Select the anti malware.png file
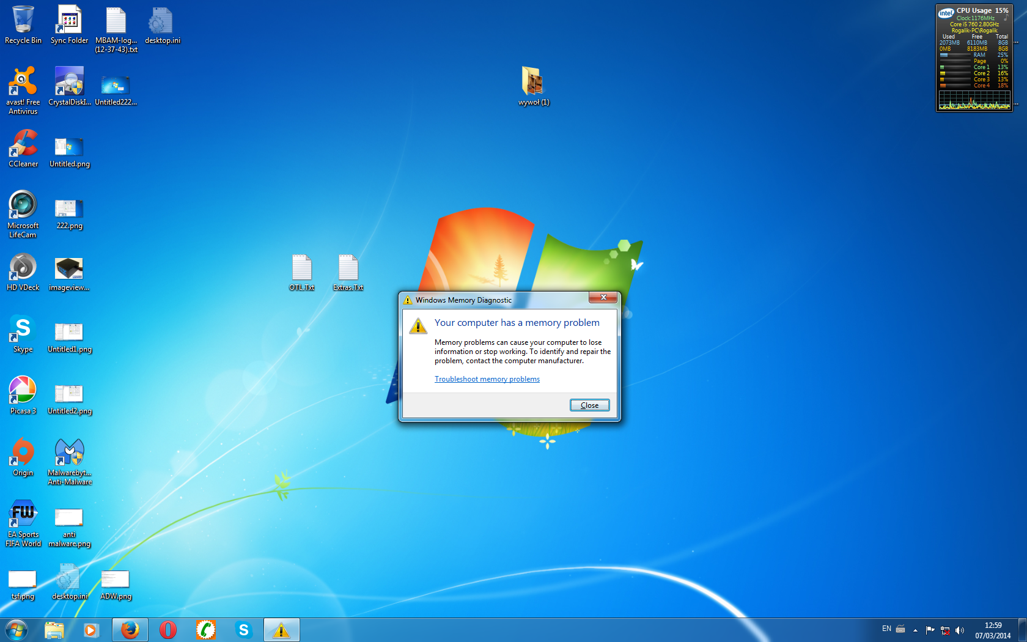Screen dimensions: 1027x642 coord(70,527)
